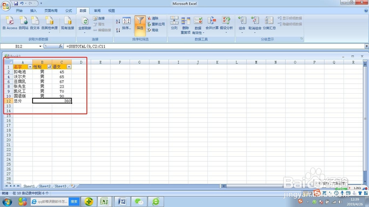Image resolution: width=369 pixels, height=207 pixels.
Task: Expand From Other Sources dropdown (自其他来源)
Action: pyautogui.click(x=49, y=32)
